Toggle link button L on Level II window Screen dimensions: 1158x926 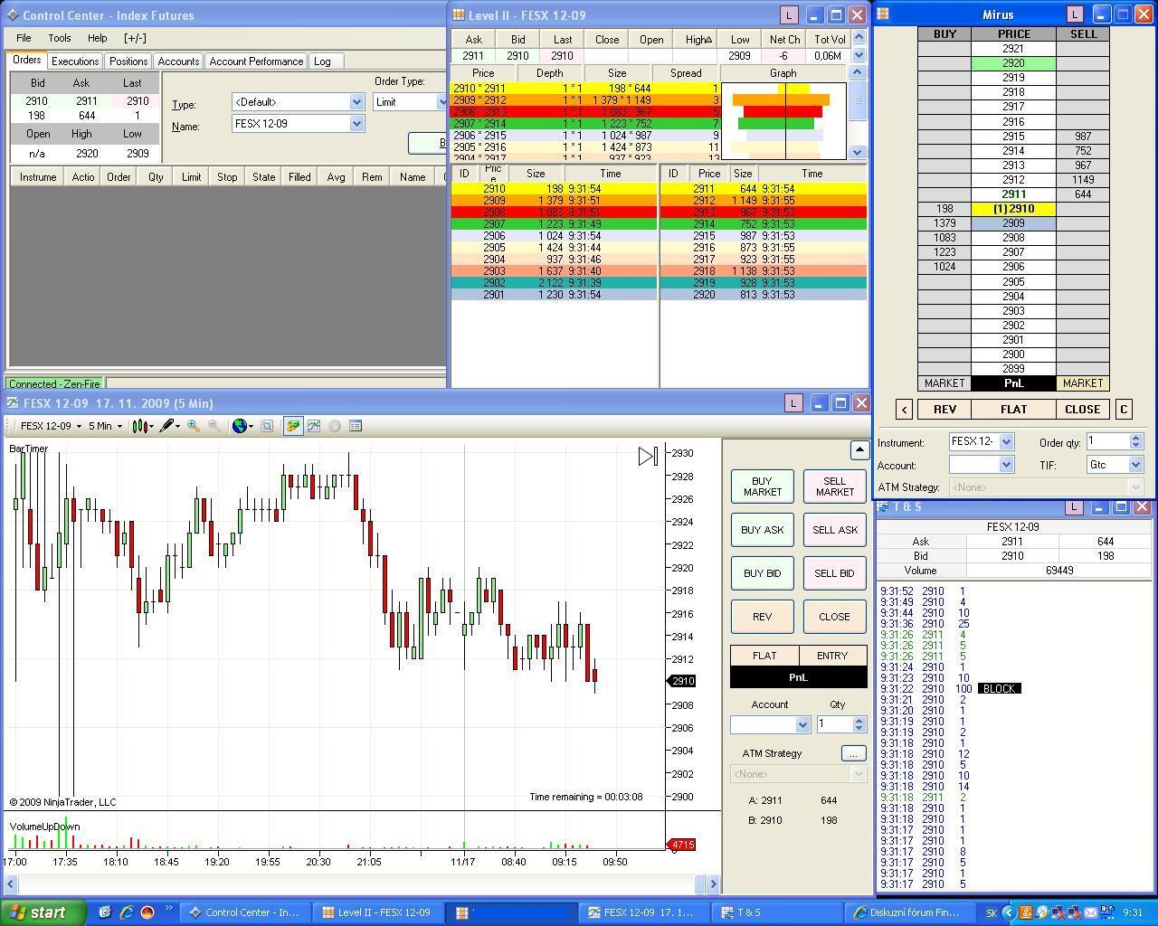coord(789,15)
